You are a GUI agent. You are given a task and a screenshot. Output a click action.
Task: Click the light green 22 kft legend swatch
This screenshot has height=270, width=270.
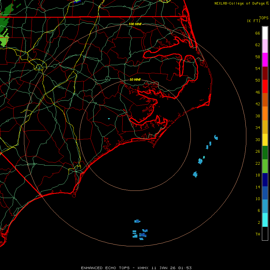[x=265, y=166]
